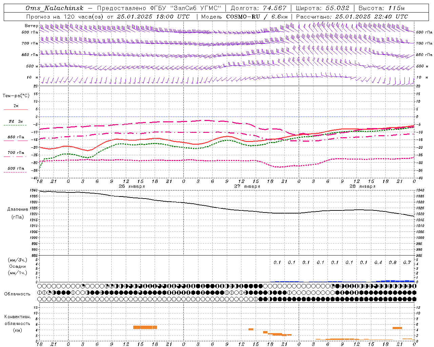Screen dimensions: 434x347
Task: Click the station name Oms_Kalachinsk
Action: [54, 8]
